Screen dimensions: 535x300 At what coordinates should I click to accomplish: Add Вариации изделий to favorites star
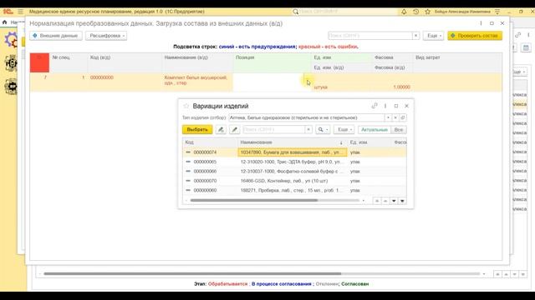click(186, 106)
